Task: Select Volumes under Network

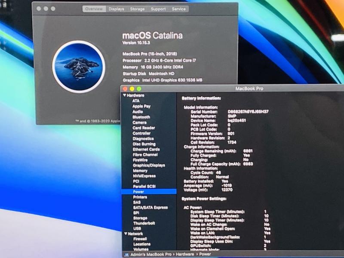Action: pos(141,249)
